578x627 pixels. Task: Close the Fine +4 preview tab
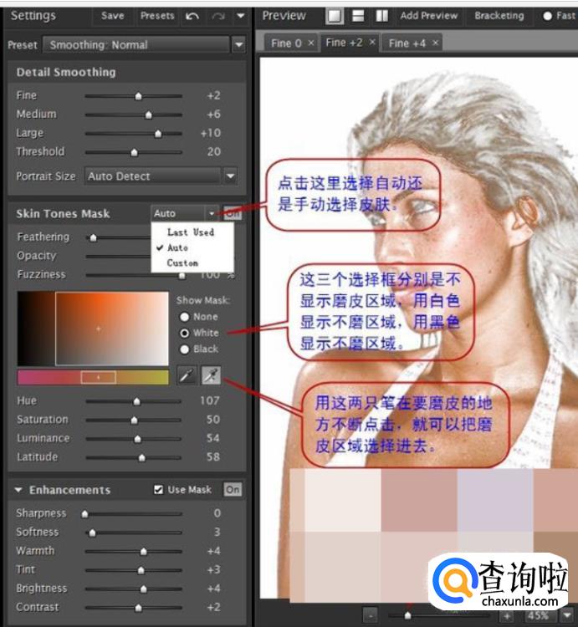(435, 43)
